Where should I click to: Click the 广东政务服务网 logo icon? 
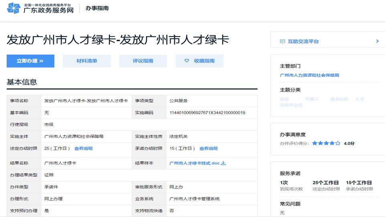click(13, 8)
